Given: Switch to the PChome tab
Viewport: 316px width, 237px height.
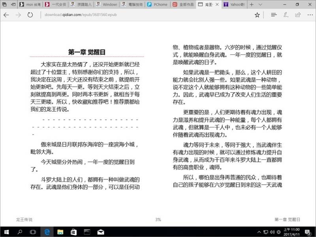Looking at the screenshot, I should click(x=158, y=4).
